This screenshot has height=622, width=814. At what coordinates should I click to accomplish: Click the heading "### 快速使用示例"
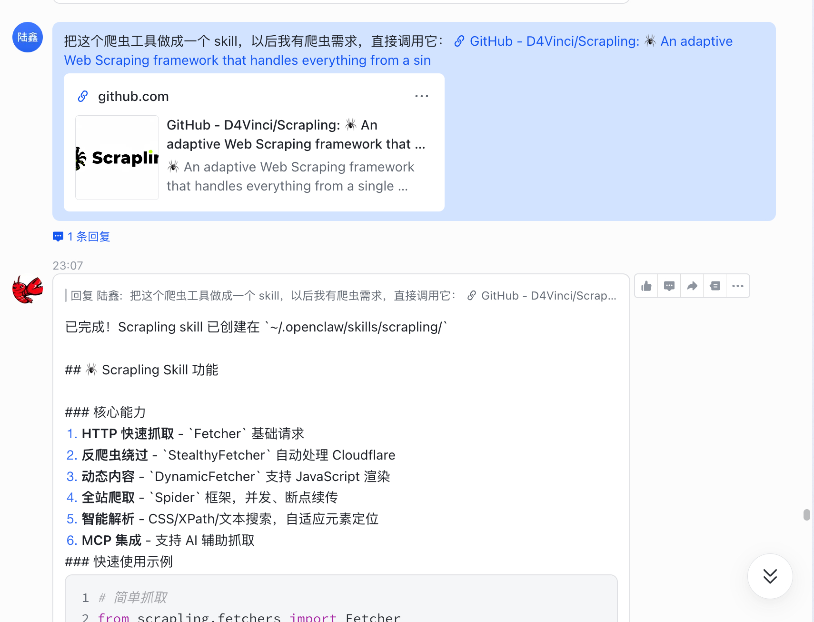pyautogui.click(x=119, y=562)
